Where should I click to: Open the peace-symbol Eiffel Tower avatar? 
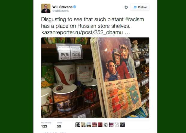pyautogui.click(x=106, y=125)
